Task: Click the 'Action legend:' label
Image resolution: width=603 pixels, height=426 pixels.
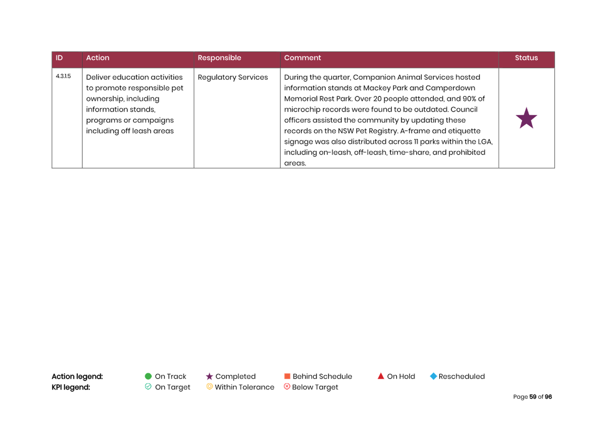Action: coord(77,377)
